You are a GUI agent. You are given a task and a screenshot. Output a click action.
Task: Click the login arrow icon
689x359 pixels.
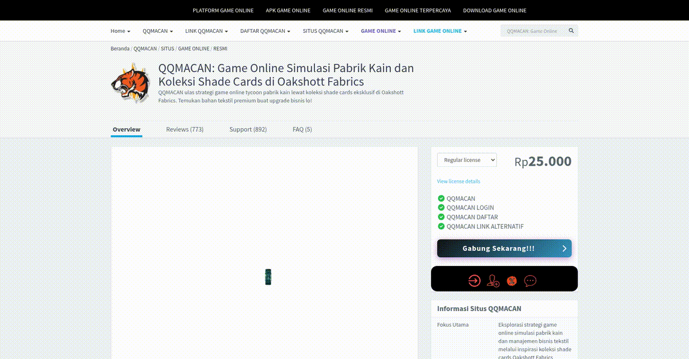point(474,280)
